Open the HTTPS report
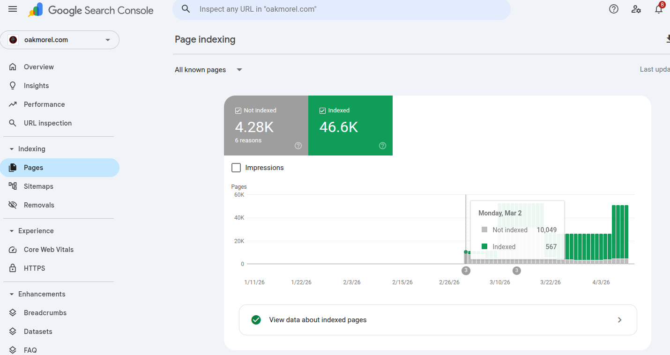The image size is (670, 355). pyautogui.click(x=60, y=268)
